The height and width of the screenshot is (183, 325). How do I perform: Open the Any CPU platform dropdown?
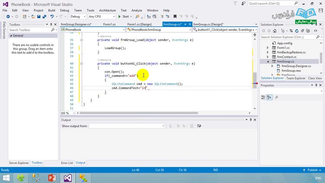pos(101,17)
